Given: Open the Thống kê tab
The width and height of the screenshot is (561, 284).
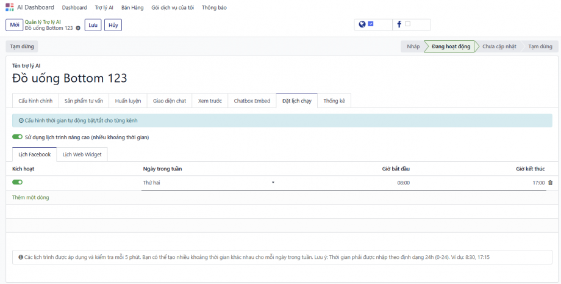Looking at the screenshot, I should click(x=334, y=101).
